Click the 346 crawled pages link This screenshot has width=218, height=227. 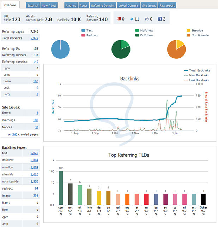15,134
